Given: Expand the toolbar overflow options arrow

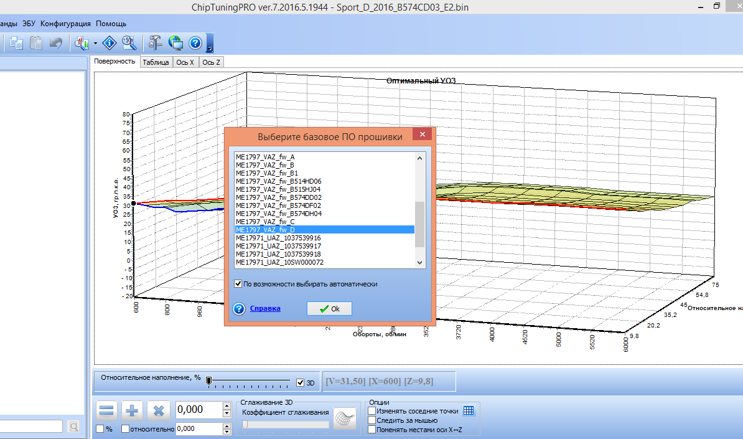Looking at the screenshot, I should pyautogui.click(x=210, y=43).
